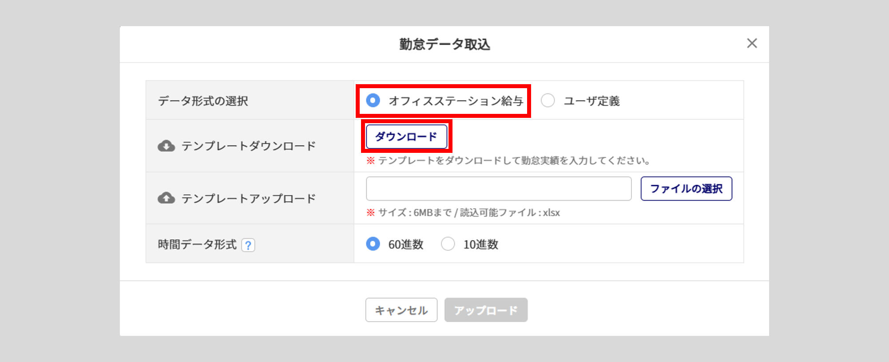The image size is (889, 362).
Task: Click the 勤怠データ取込 dialog title
Action: point(444,44)
